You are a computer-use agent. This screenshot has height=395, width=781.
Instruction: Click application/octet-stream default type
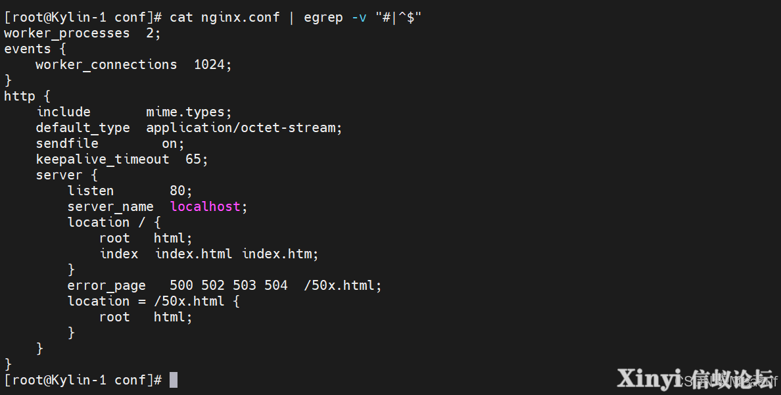[244, 128]
